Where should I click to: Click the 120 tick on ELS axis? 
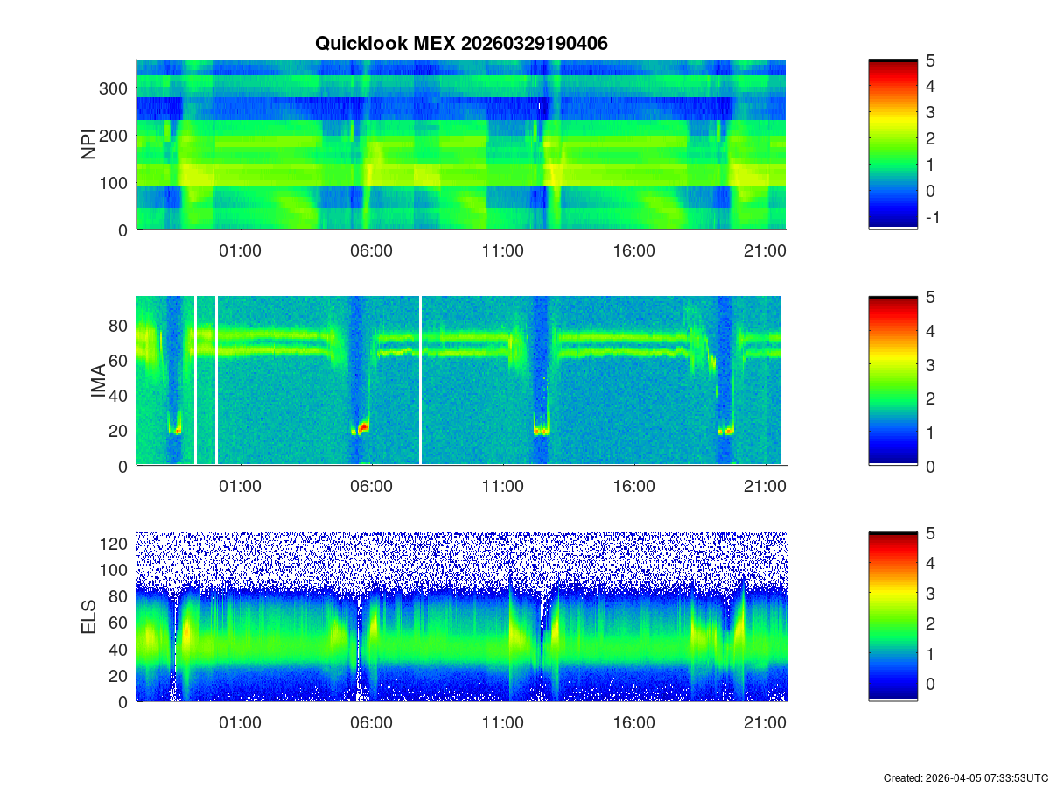point(116,544)
